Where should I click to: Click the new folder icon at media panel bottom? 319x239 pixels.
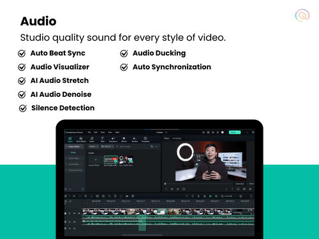[x=66, y=189]
